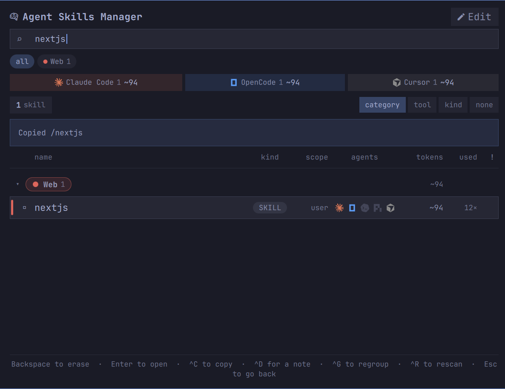505x389 pixels.
Task: Toggle Claude Code icon on nextjs row
Action: [339, 208]
